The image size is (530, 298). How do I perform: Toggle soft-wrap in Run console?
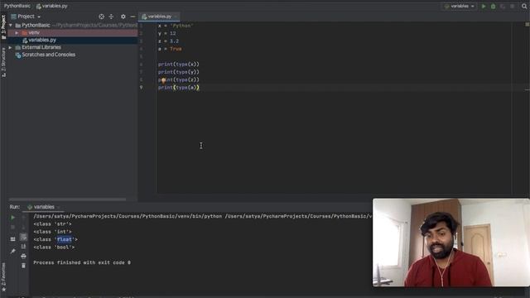point(23,237)
